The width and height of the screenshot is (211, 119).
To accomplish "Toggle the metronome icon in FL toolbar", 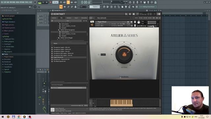I will 61,2.
